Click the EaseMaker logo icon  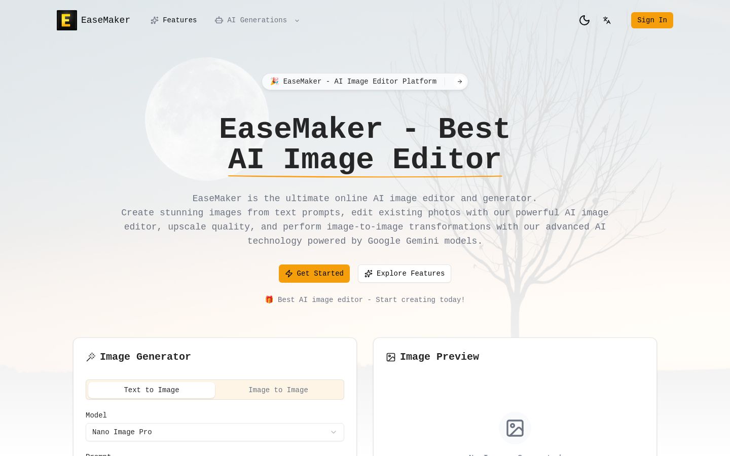click(67, 20)
